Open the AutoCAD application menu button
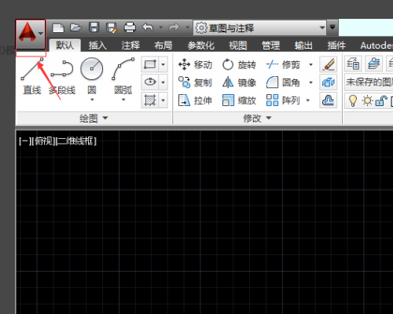This screenshot has height=314, width=393. point(31,34)
